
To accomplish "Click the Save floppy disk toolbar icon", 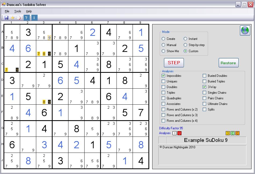I will [x=6, y=18].
